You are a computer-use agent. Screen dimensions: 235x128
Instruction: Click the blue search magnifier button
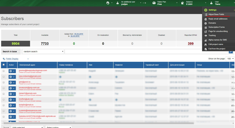pyautogui.click(x=231, y=52)
